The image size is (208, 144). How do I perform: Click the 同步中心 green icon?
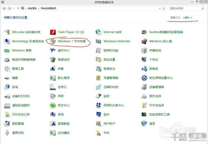click(x=53, y=105)
